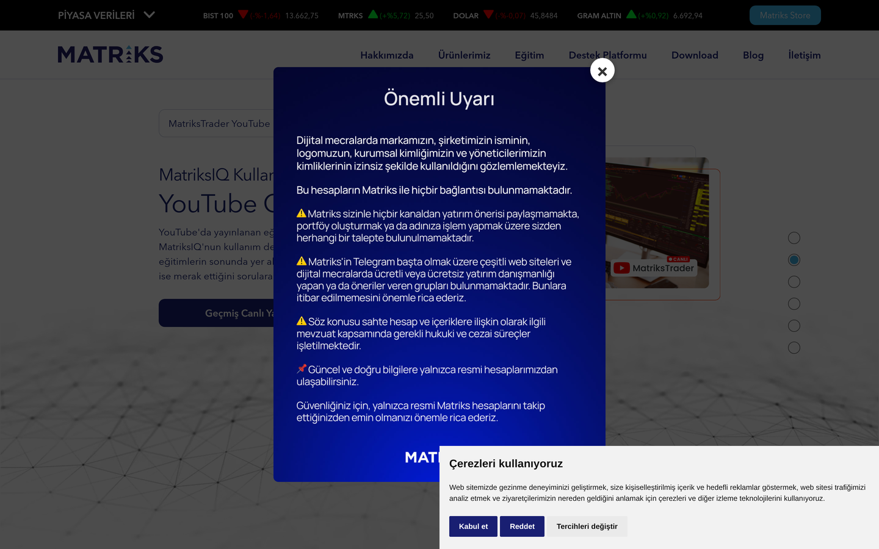Open the trading screen thumbnail image

657,223
